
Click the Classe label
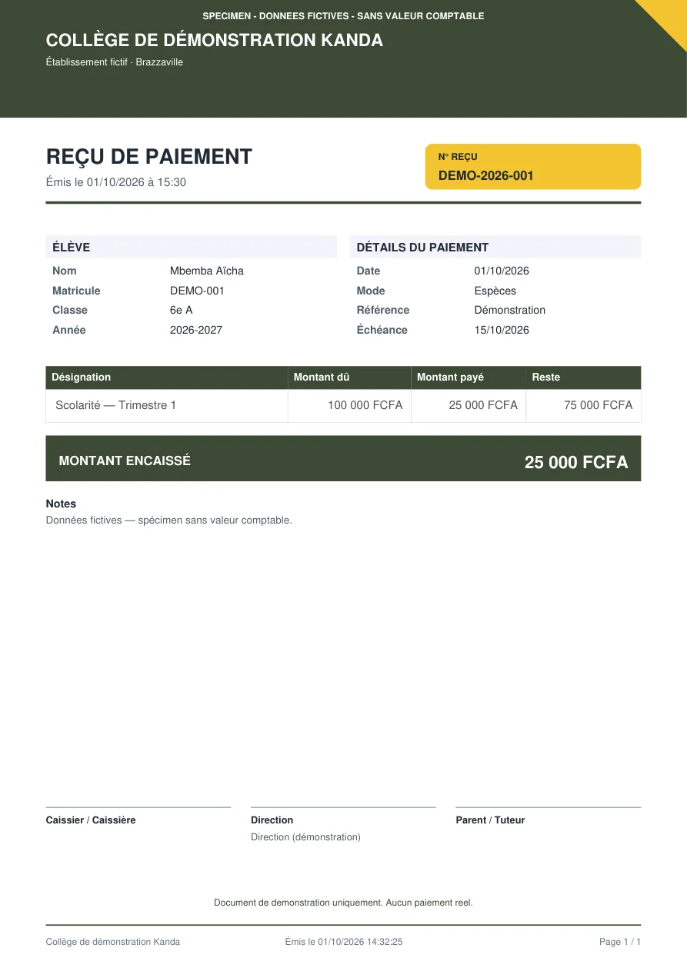[x=70, y=310]
